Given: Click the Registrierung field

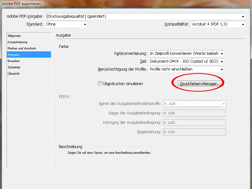Looking at the screenshot, I should pos(194,132).
